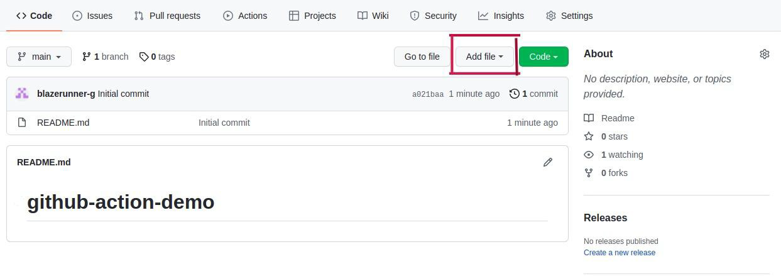781x276 pixels.
Task: Open the Releases heading link
Action: coord(605,218)
